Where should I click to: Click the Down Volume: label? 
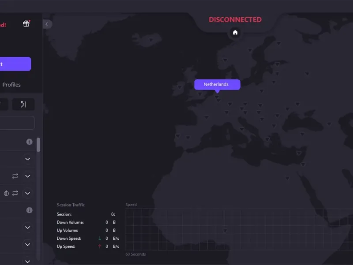point(70,223)
